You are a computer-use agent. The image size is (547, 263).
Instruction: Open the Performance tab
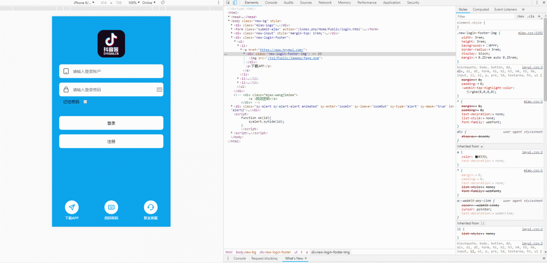click(367, 2)
